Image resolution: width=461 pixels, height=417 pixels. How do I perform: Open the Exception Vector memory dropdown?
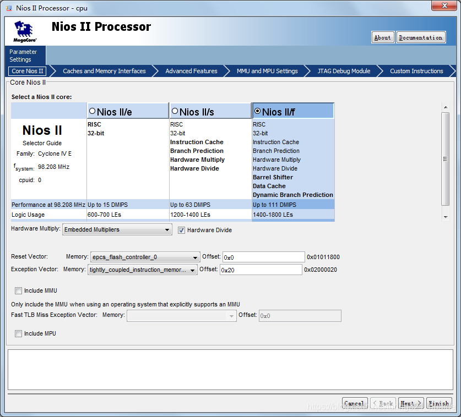coord(142,270)
